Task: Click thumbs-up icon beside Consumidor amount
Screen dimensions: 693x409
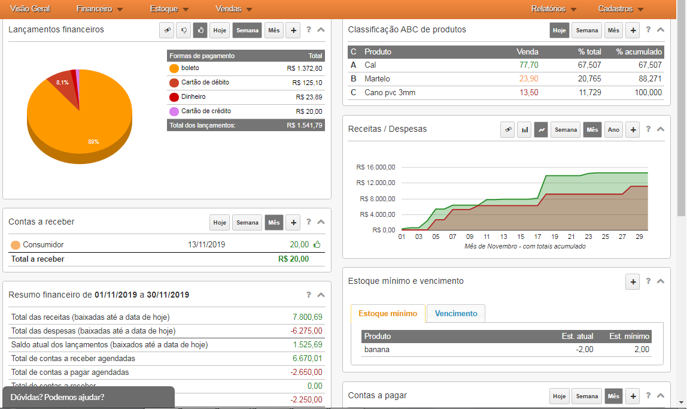Action: (x=317, y=244)
